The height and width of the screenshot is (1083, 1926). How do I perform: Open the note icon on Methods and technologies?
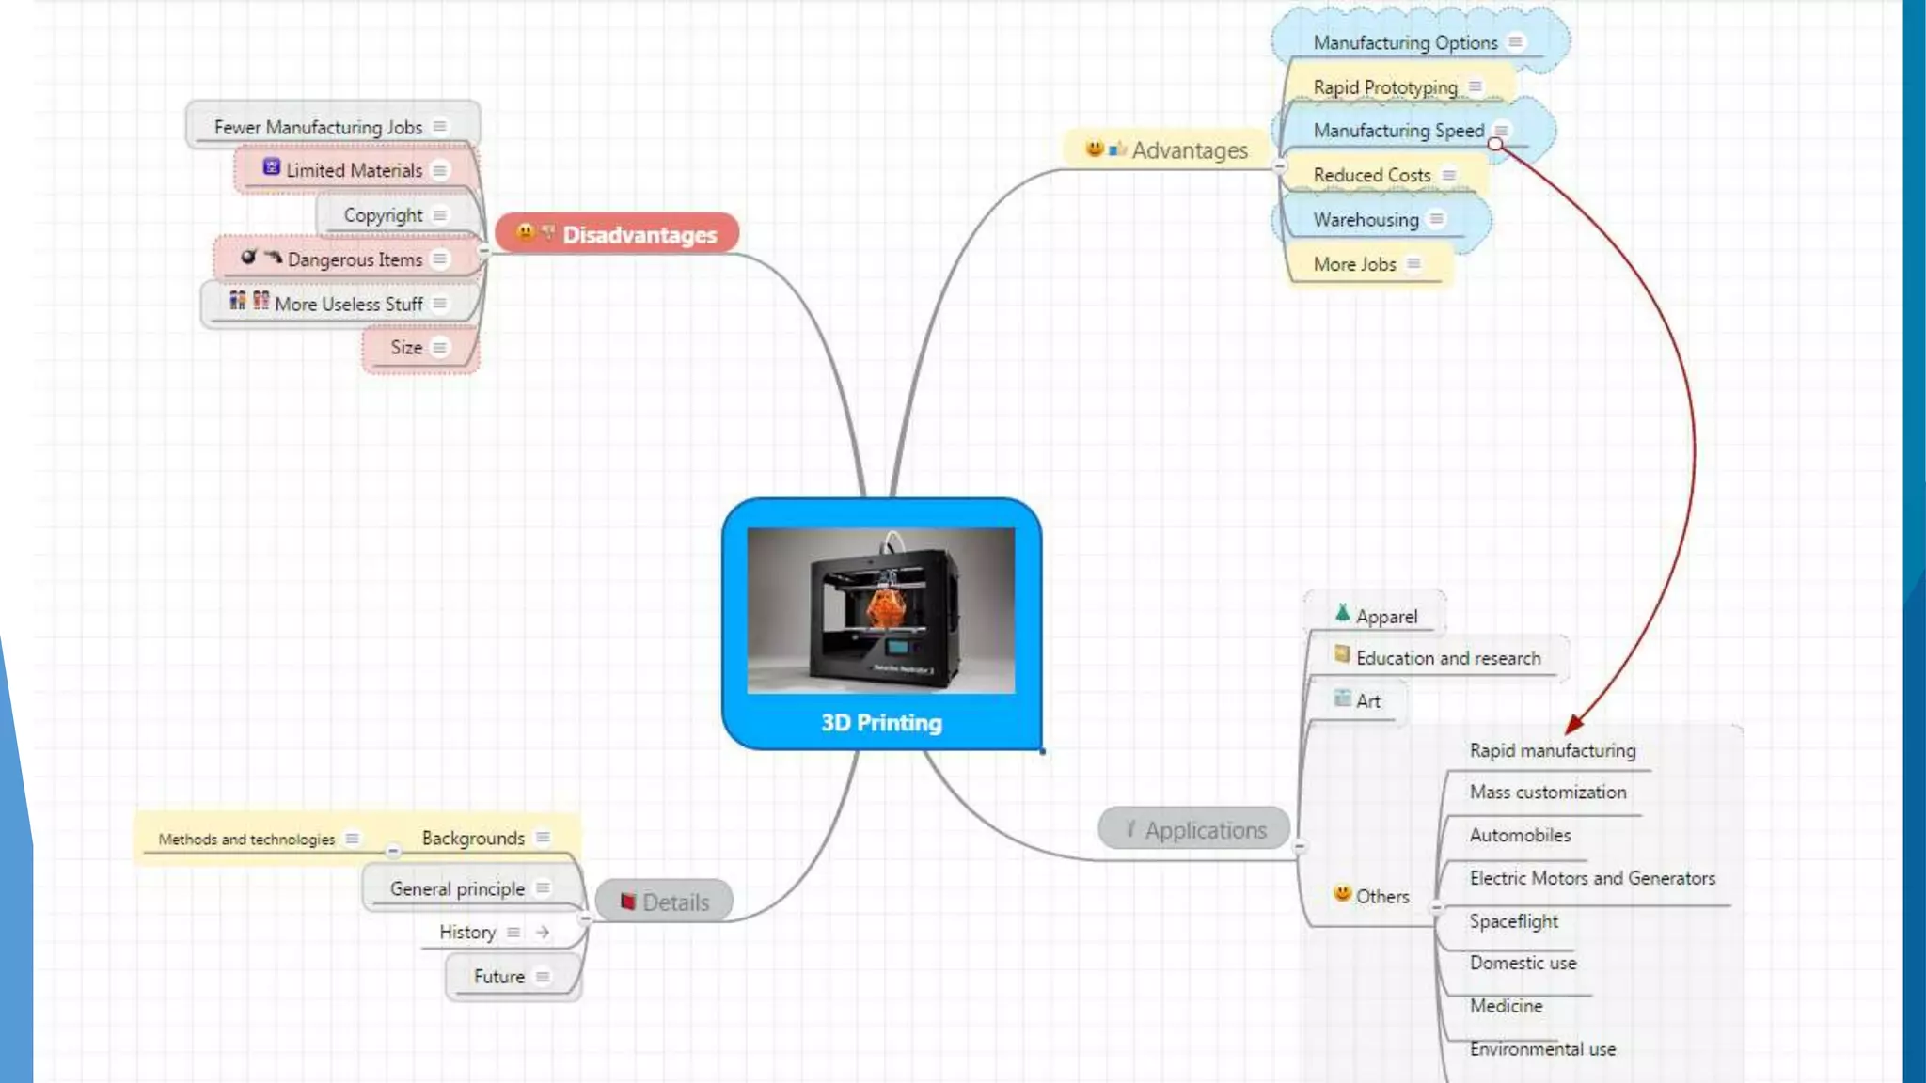point(352,839)
